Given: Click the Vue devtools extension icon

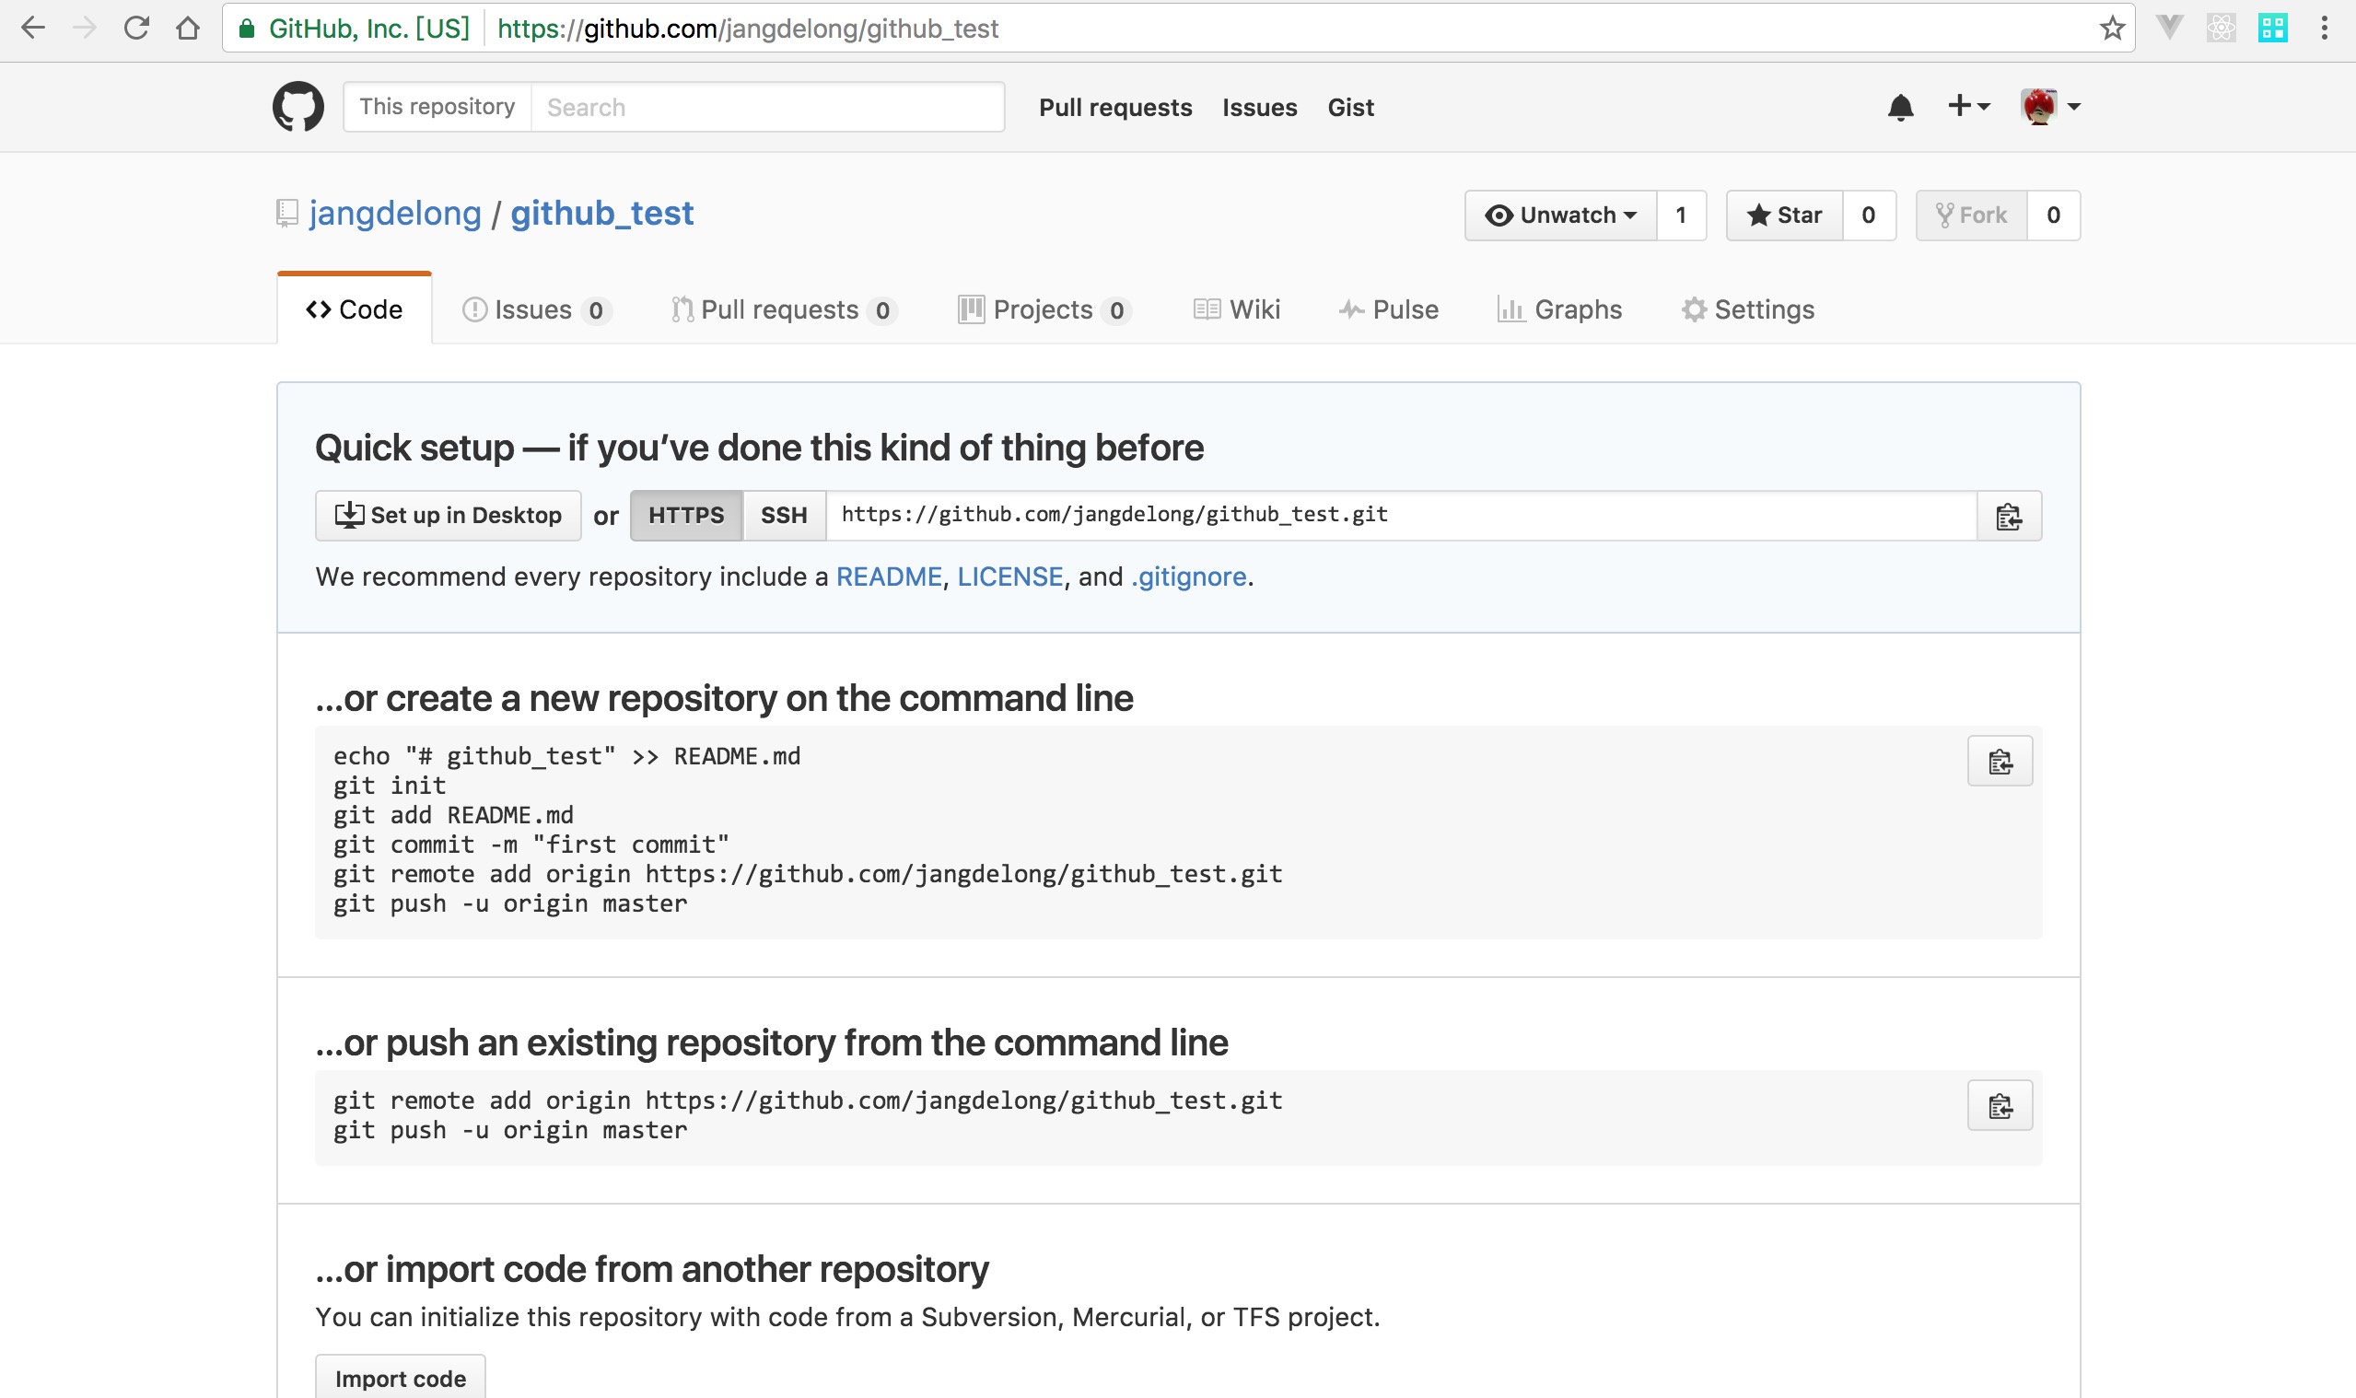Looking at the screenshot, I should (2168, 29).
